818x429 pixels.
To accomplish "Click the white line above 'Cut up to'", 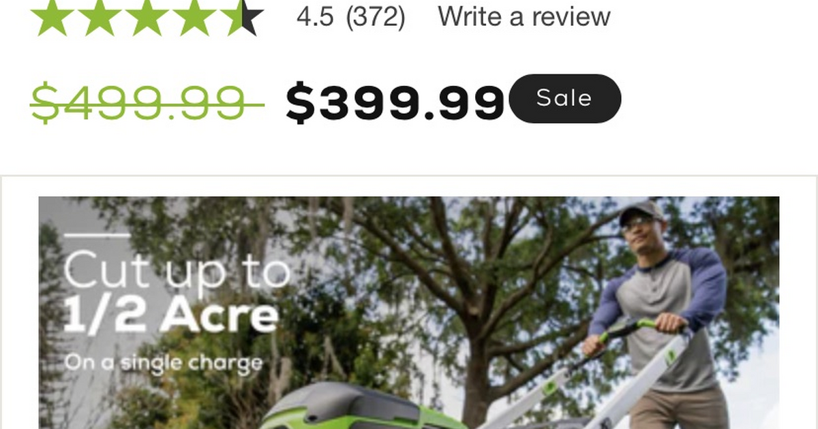I will click(x=97, y=236).
